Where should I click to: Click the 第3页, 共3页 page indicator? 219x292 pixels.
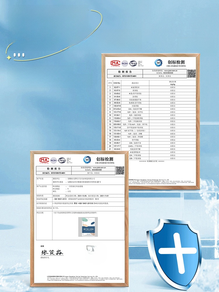click(x=165, y=76)
